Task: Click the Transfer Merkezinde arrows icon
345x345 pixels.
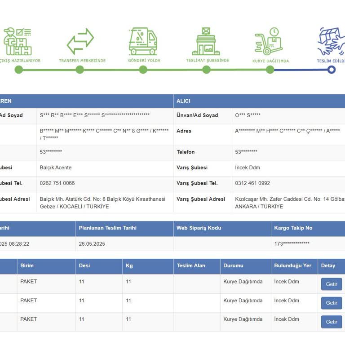Action: click(80, 41)
